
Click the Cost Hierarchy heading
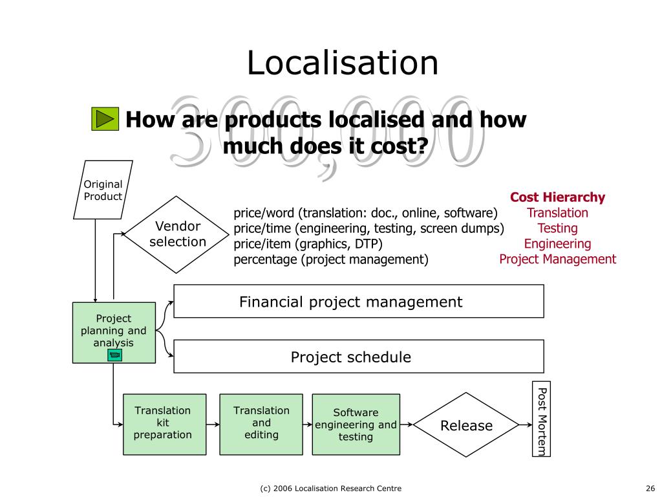pyautogui.click(x=557, y=197)
